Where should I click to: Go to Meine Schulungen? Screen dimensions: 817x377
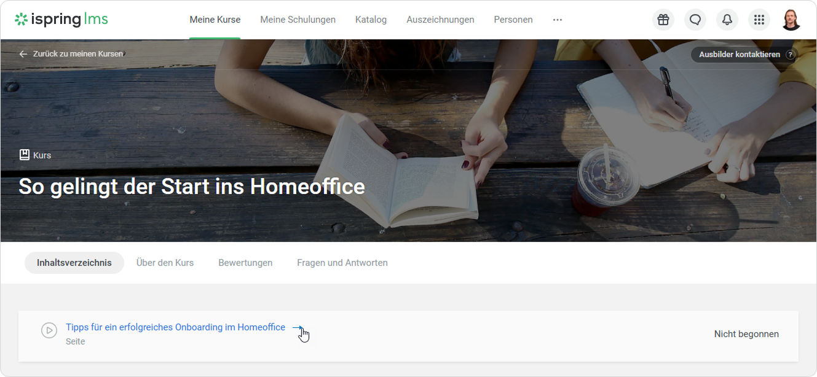[x=298, y=20]
